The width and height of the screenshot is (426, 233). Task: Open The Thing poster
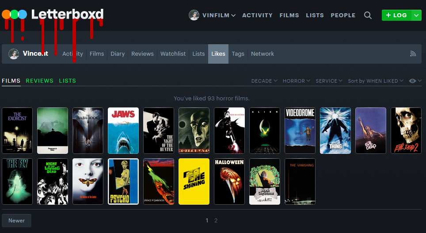coord(335,130)
